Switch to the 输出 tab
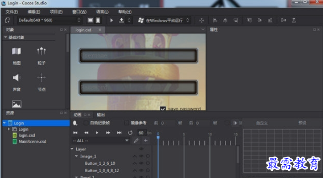Screen dimensions: 323x178 click(101, 115)
